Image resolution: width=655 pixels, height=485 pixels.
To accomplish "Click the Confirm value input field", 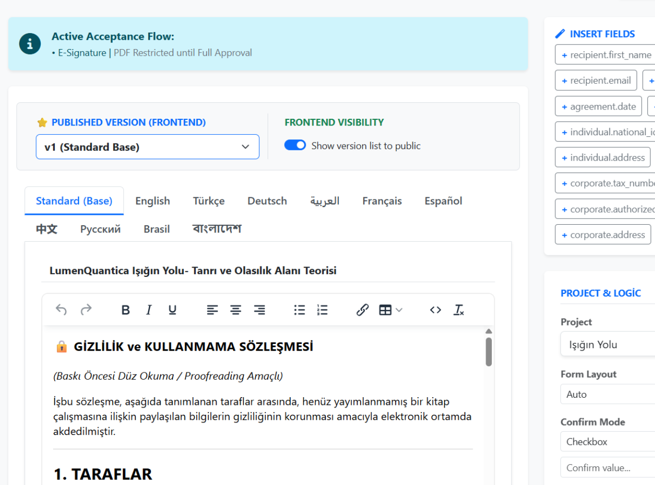I will coord(607,468).
